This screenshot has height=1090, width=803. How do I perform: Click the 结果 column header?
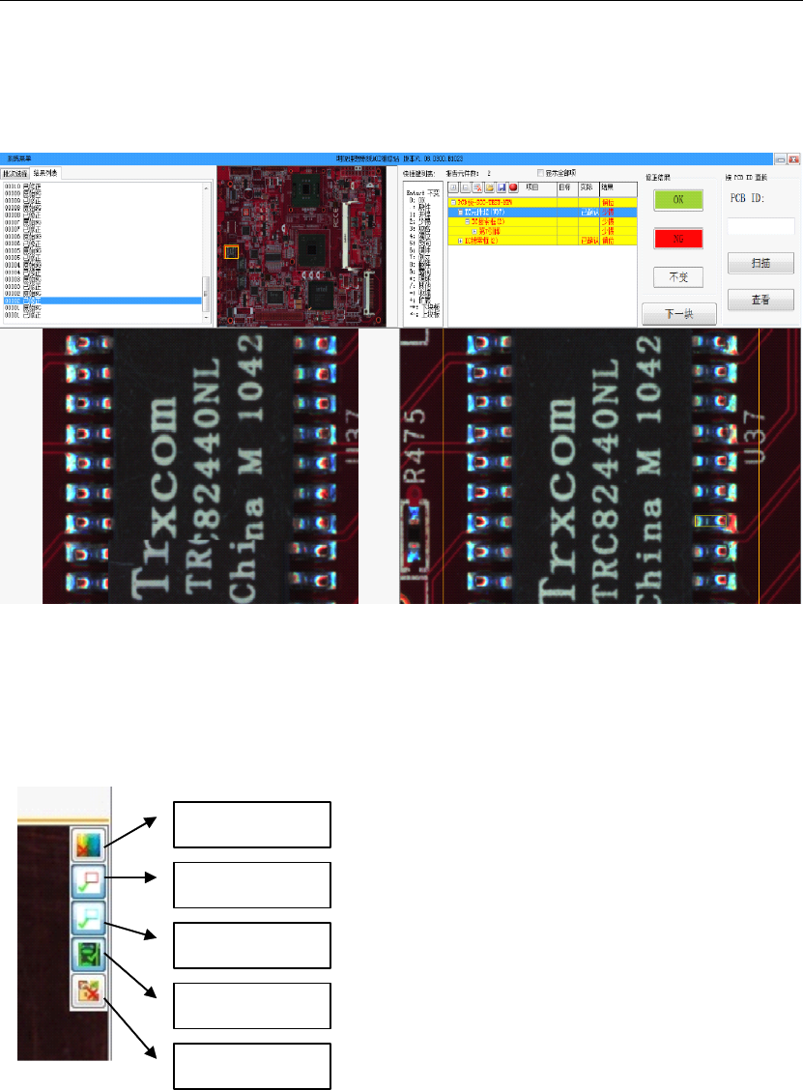(x=618, y=187)
